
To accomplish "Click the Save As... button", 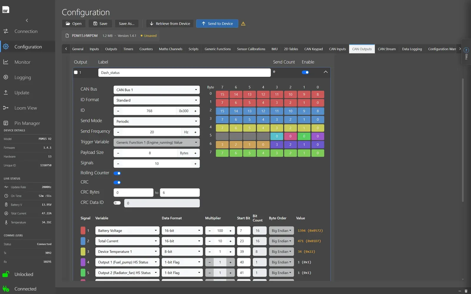I will [x=127, y=24].
